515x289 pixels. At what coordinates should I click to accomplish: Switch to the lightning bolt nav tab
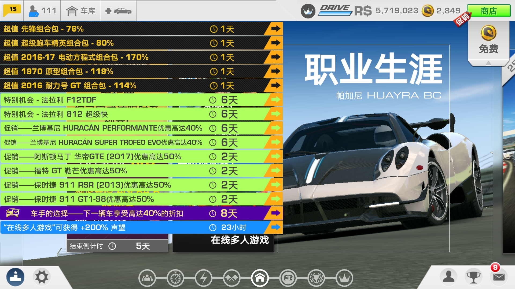point(204,278)
